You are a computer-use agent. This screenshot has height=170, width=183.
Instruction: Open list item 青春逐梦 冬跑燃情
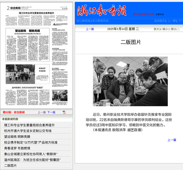point(17,148)
